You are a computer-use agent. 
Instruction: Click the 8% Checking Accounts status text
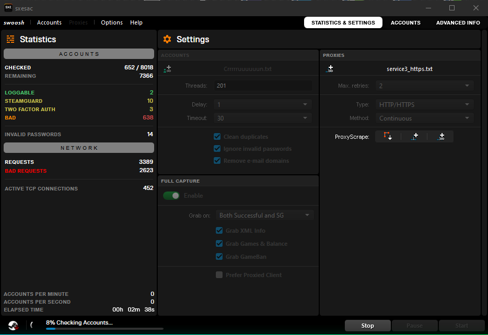[79, 322]
